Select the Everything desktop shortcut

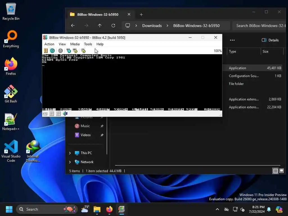[11, 39]
